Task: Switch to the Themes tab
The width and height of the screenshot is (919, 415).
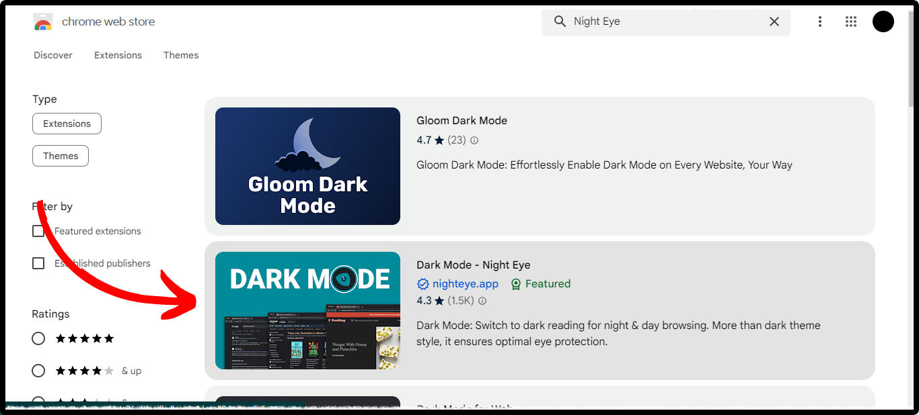Action: tap(181, 55)
